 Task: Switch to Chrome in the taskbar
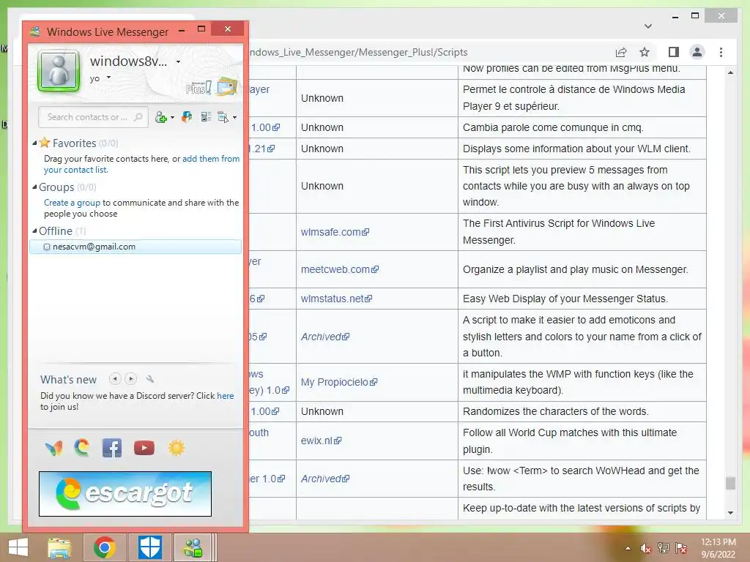click(104, 547)
